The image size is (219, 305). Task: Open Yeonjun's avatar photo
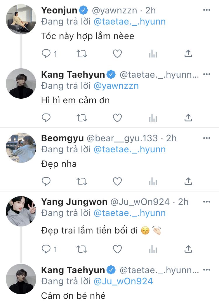click(21, 20)
